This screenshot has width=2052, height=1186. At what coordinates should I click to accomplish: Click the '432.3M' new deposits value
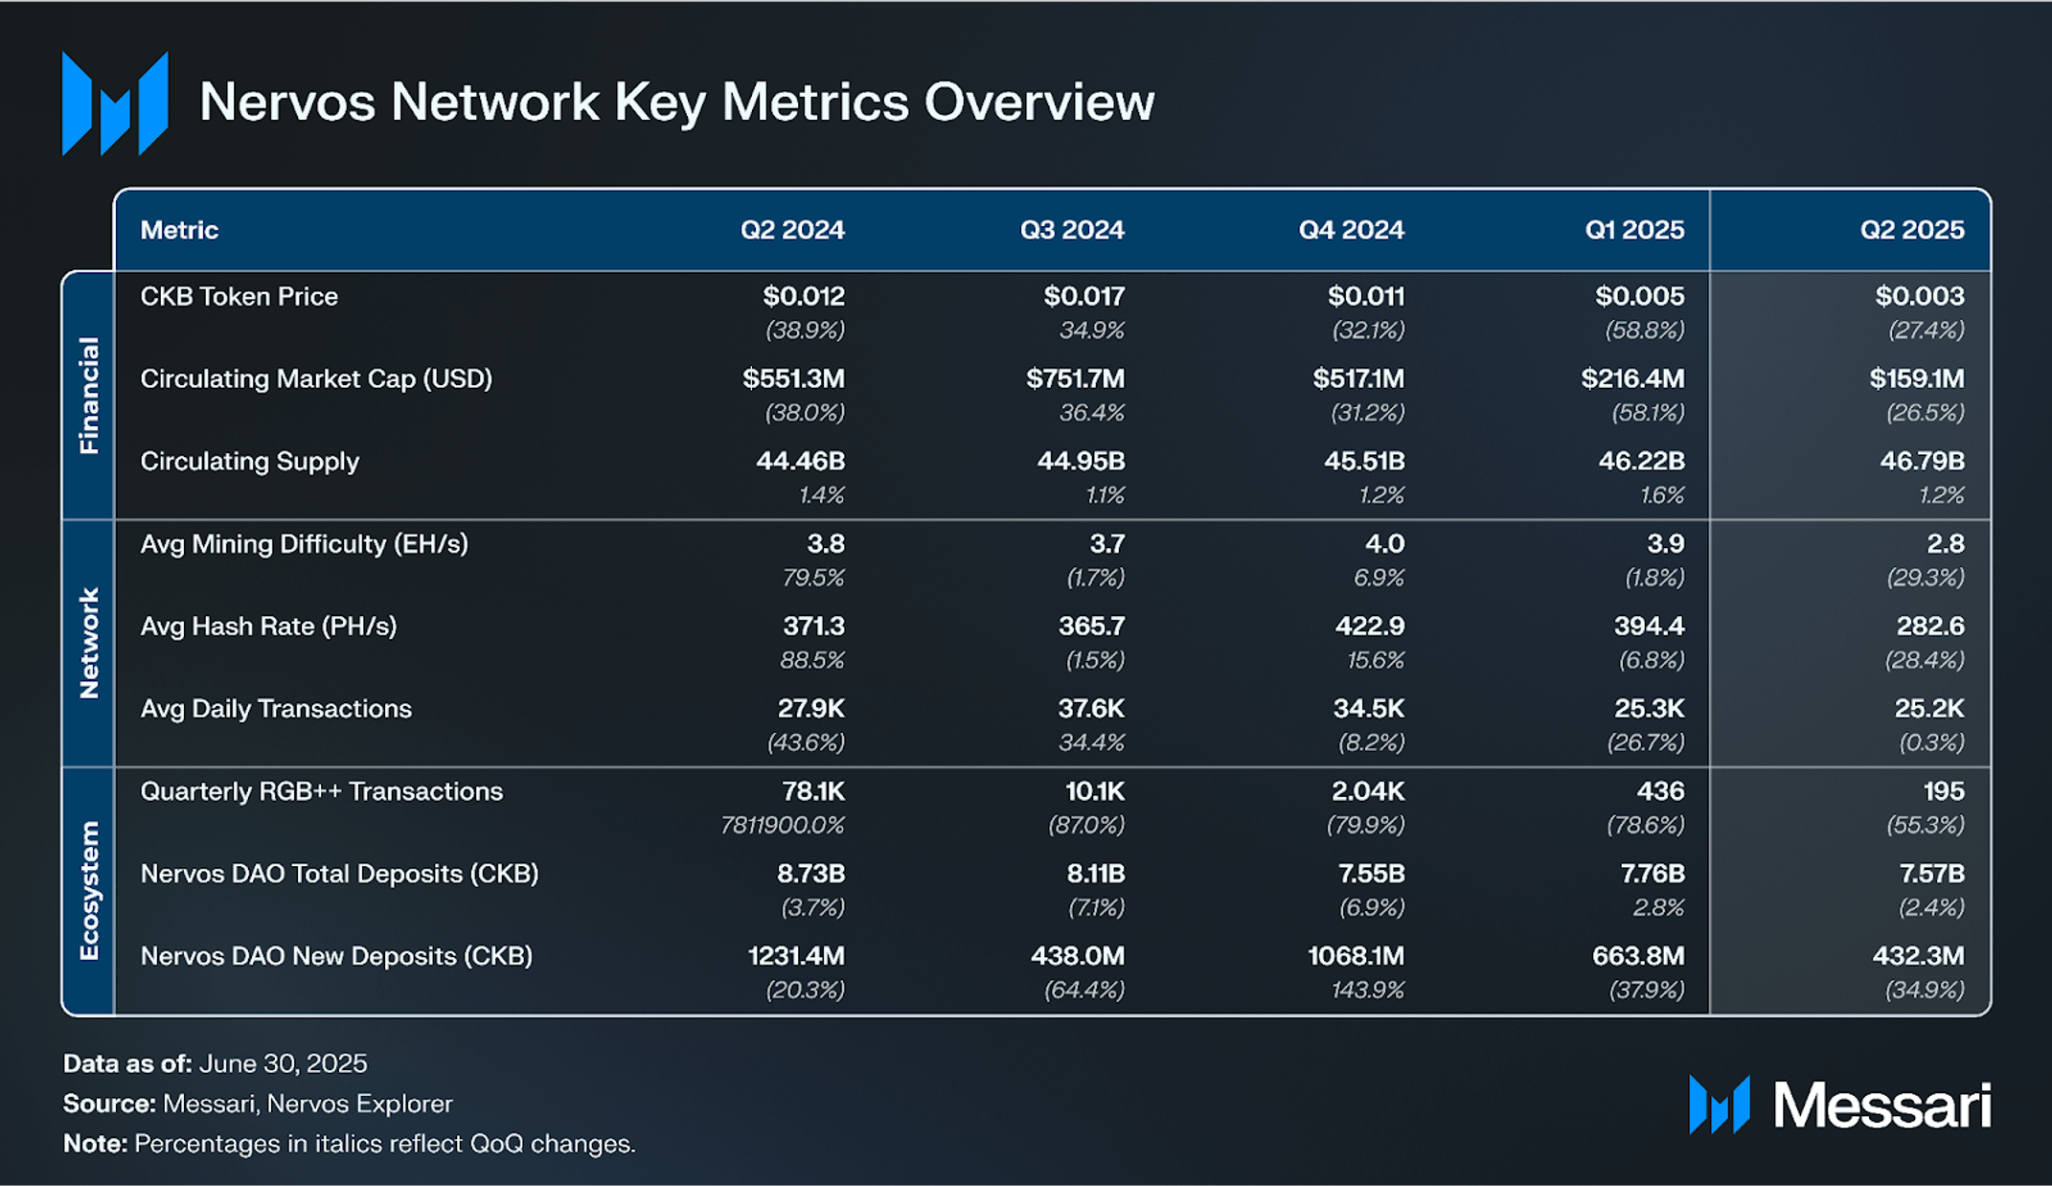1918,956
